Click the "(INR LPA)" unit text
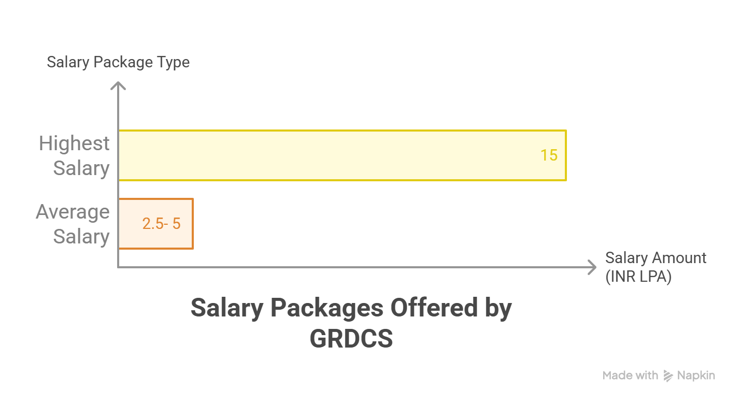Screen dimensions: 740x404 pyautogui.click(x=638, y=277)
